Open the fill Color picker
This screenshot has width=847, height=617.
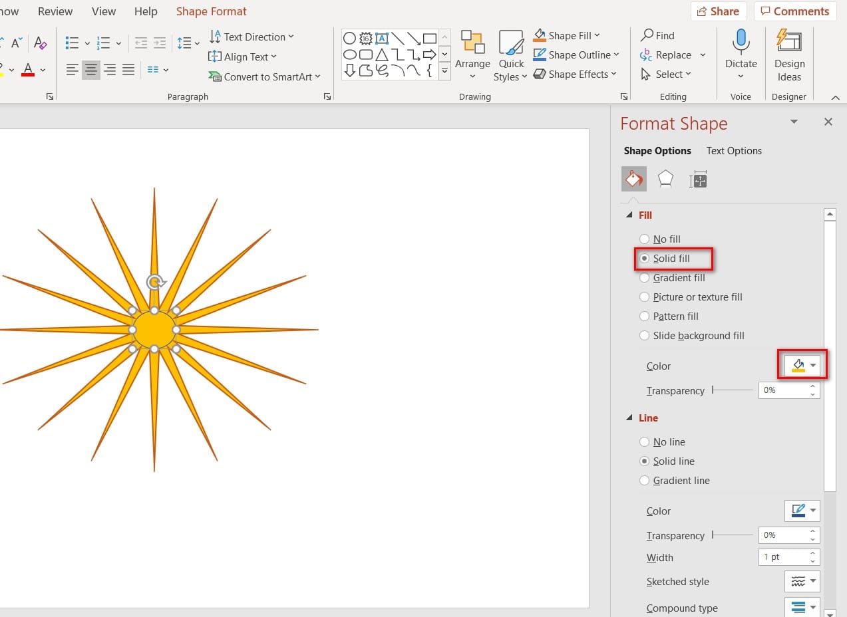(x=802, y=365)
